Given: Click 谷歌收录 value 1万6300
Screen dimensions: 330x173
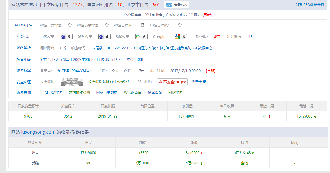Looking at the screenshot, I should tap(142, 153).
